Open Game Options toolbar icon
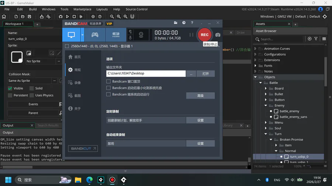This screenshot has height=186, width=332. click(93, 17)
